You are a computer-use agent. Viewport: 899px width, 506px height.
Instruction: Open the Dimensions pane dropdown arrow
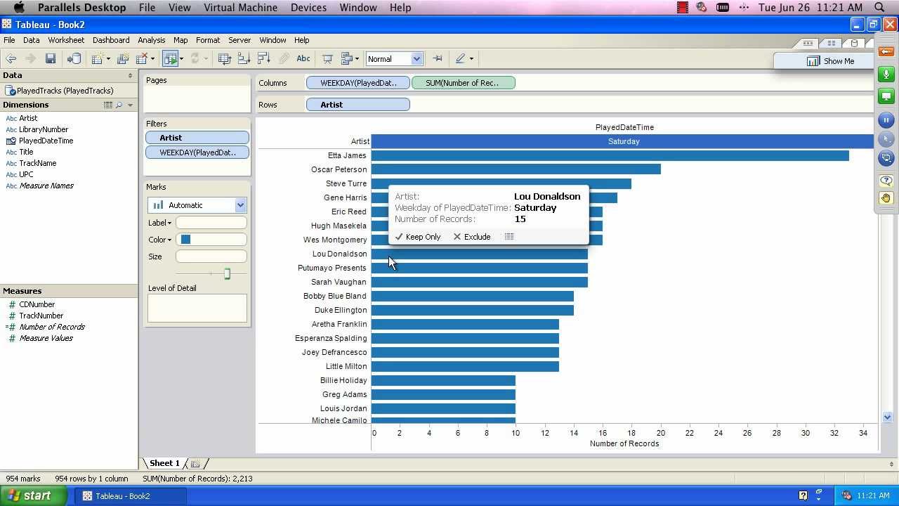130,105
